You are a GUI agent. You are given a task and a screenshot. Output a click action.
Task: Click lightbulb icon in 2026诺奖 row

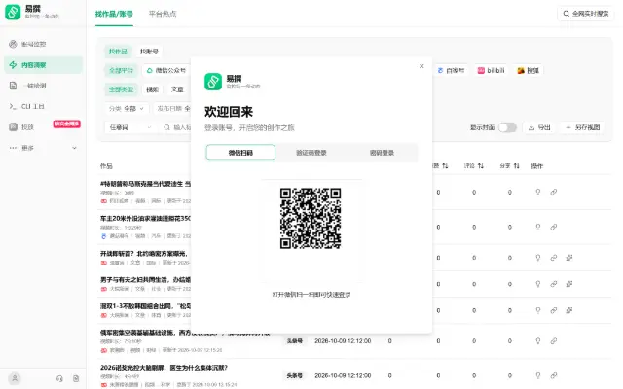[538, 375]
